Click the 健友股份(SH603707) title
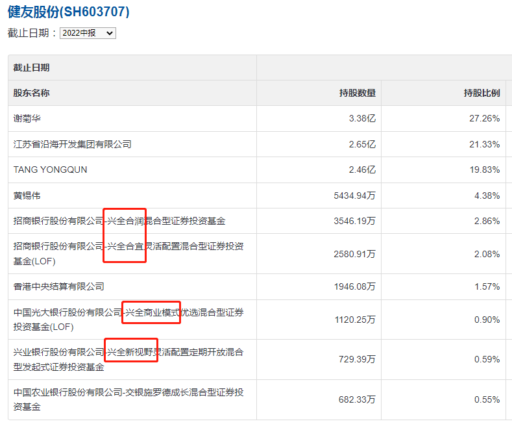512x428 pixels. [69, 12]
